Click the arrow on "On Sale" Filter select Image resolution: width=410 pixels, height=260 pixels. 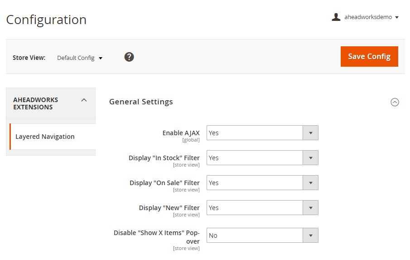click(x=311, y=183)
